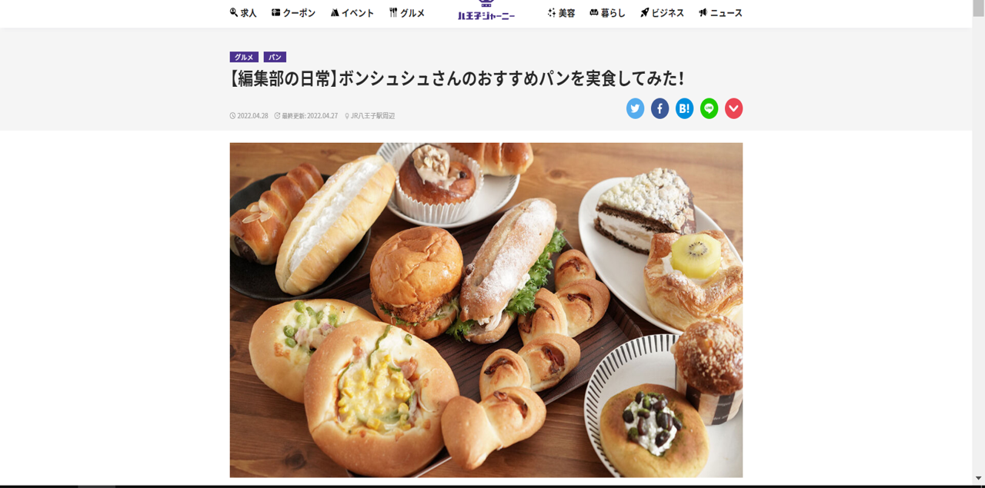This screenshot has height=488, width=985.
Task: Click the bread assortment article photo
Action: coord(486,310)
